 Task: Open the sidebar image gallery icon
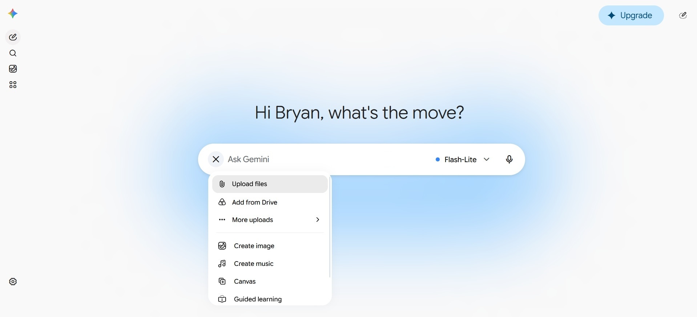[x=13, y=69]
